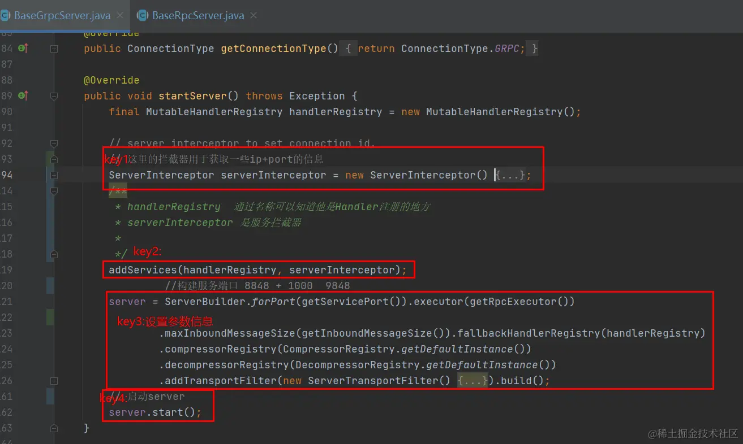Collapse the 'server interceptor' comment fold marker
The height and width of the screenshot is (444, 743).
[x=54, y=143]
